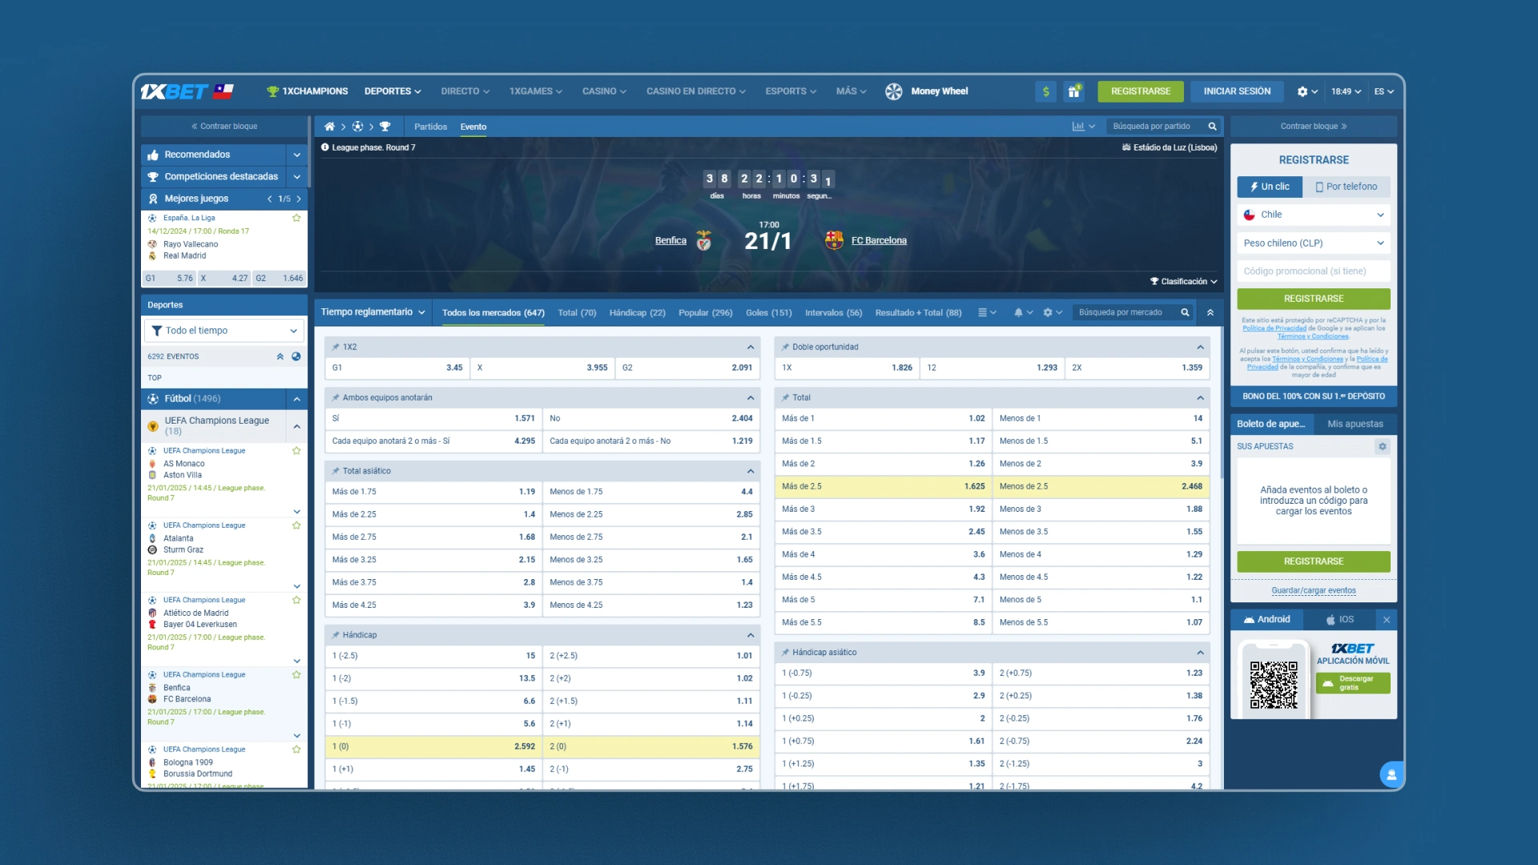Viewport: 1538px width, 865px height.
Task: Click the football icon in breadcrumb
Action: click(357, 127)
